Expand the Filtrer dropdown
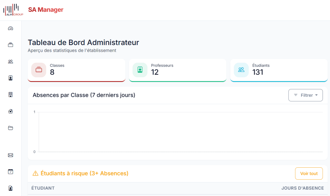The width and height of the screenshot is (330, 196). [306, 95]
